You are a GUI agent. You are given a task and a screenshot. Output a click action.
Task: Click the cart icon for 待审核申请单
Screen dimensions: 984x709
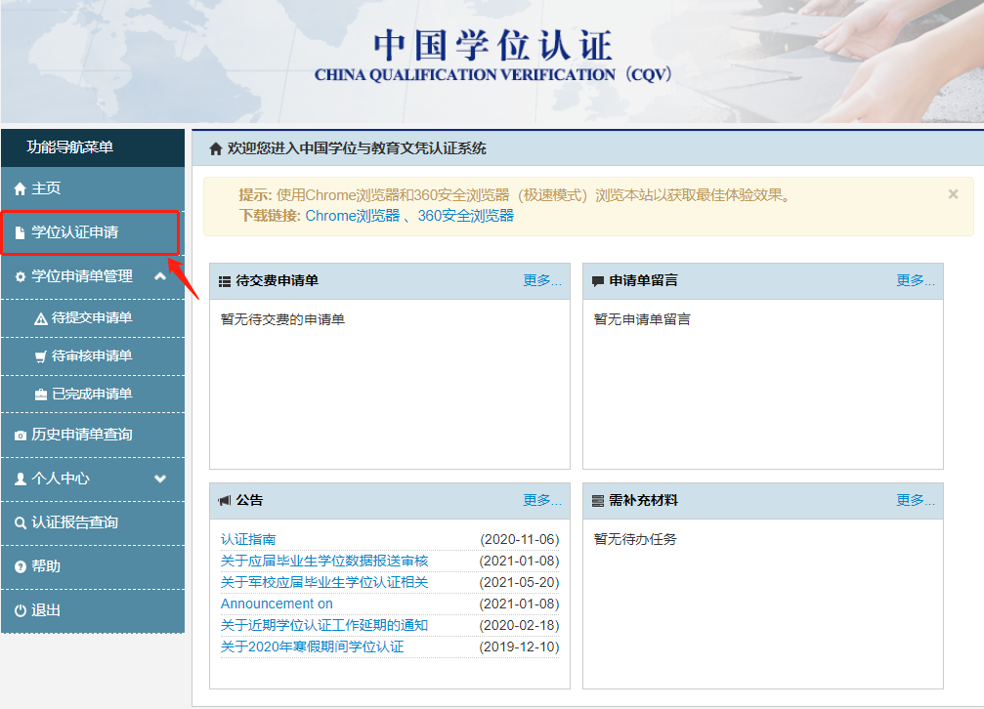pyautogui.click(x=41, y=357)
